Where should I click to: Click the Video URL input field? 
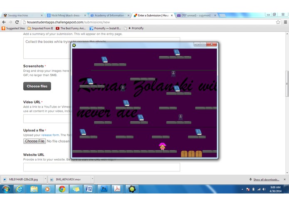point(47,118)
